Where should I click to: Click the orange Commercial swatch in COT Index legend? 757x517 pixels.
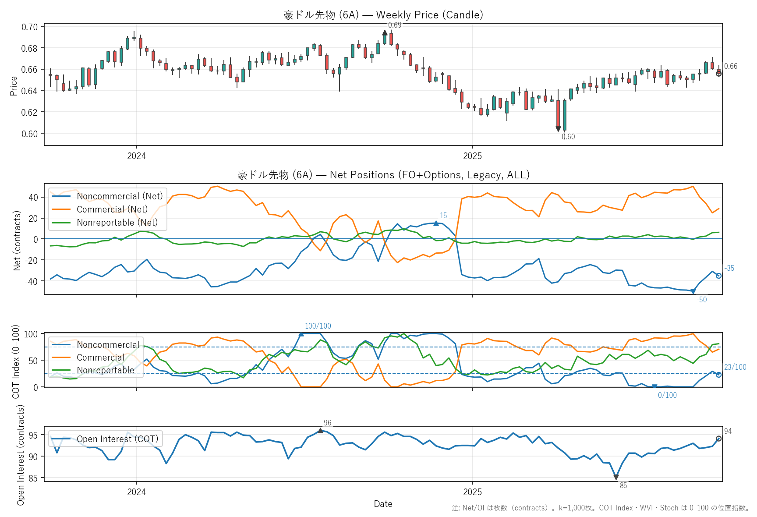(x=61, y=358)
